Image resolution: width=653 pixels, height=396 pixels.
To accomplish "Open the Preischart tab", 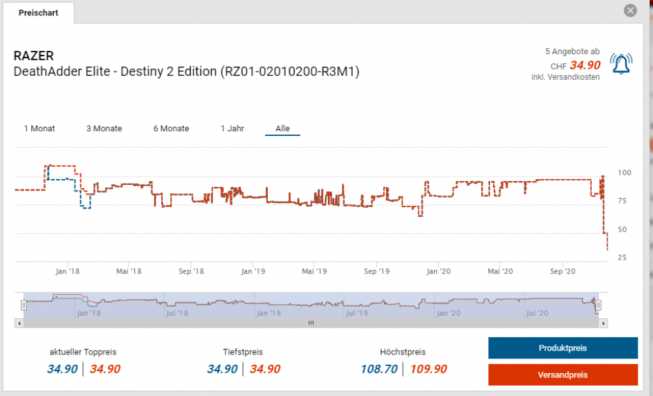I will [38, 13].
